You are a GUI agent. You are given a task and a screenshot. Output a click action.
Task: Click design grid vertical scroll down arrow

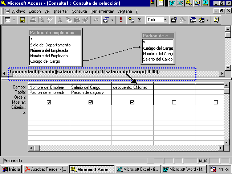point(227,142)
